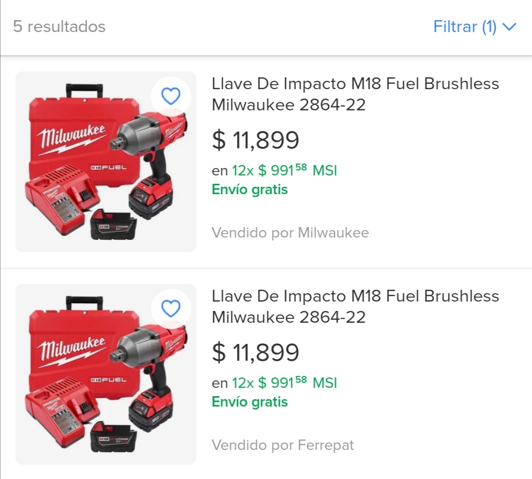Viewport: 532px width, 479px height.
Task: Favorite the first Milwaukee listing with heart icon
Action: 170,96
